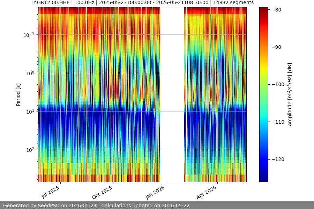Click the 'Period [s]' y-axis label
314x209 pixels.
click(x=18, y=95)
